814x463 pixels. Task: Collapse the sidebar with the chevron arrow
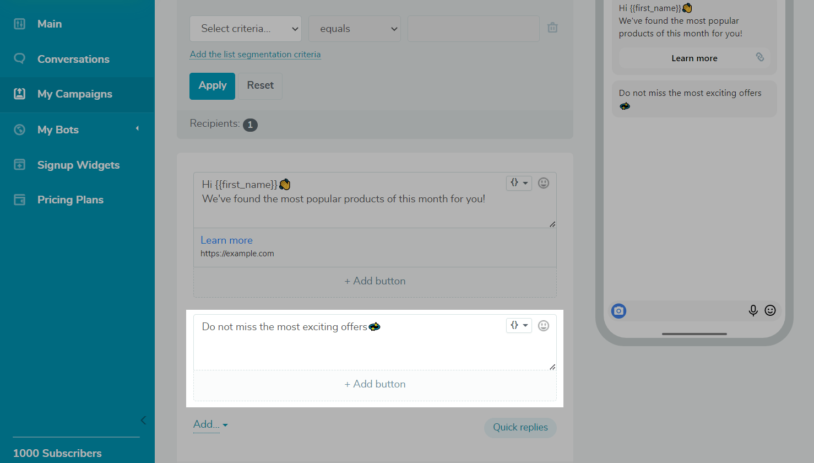click(x=143, y=420)
